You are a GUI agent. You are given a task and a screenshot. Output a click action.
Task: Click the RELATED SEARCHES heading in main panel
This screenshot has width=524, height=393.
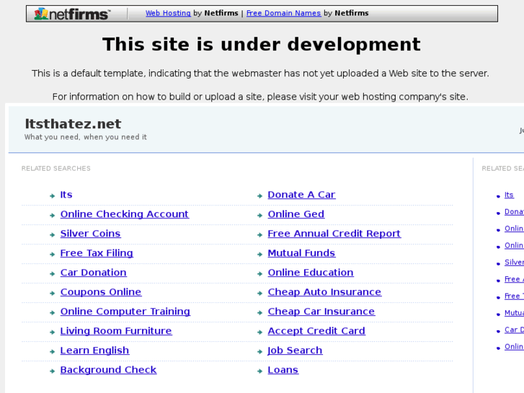(55, 168)
